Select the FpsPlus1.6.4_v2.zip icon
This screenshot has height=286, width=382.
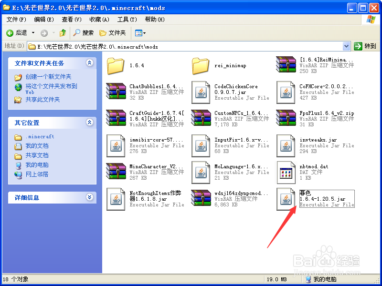[x=286, y=118]
